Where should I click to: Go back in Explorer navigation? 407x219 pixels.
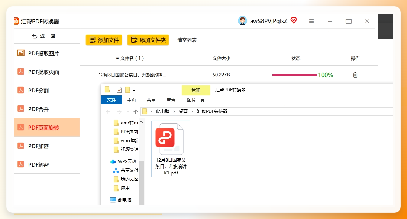[108, 112]
